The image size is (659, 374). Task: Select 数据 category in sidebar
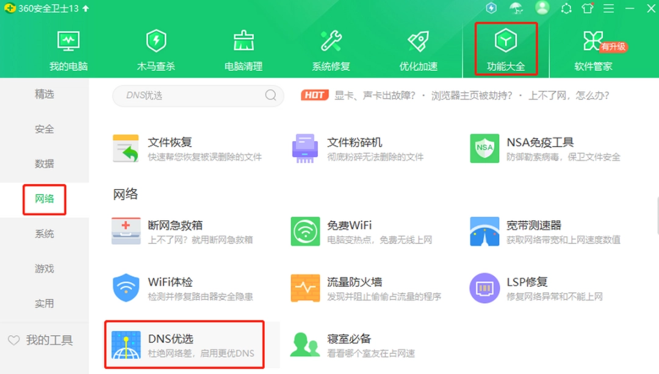[x=44, y=164]
